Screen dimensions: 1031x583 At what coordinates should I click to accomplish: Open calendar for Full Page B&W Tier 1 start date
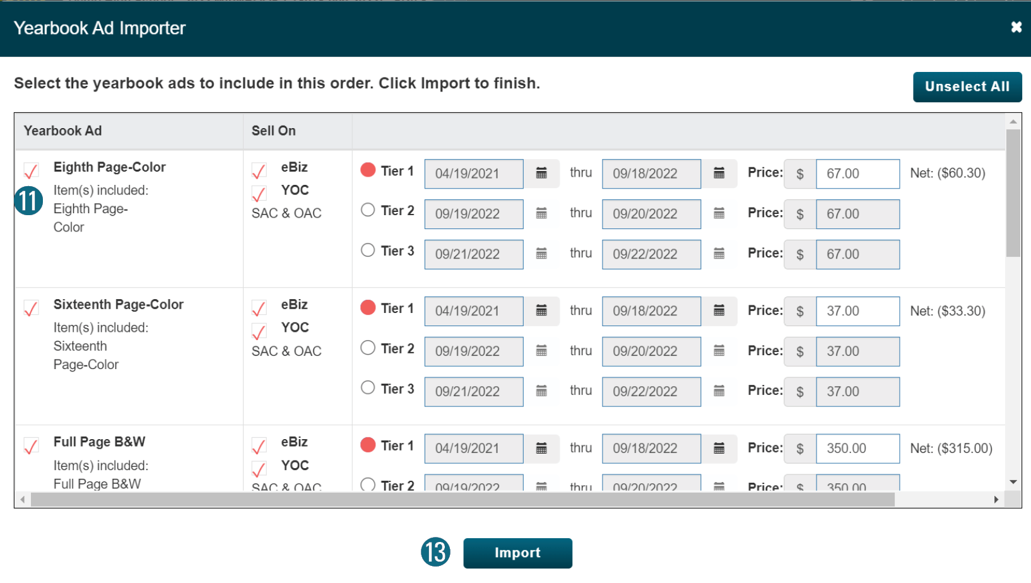click(541, 449)
